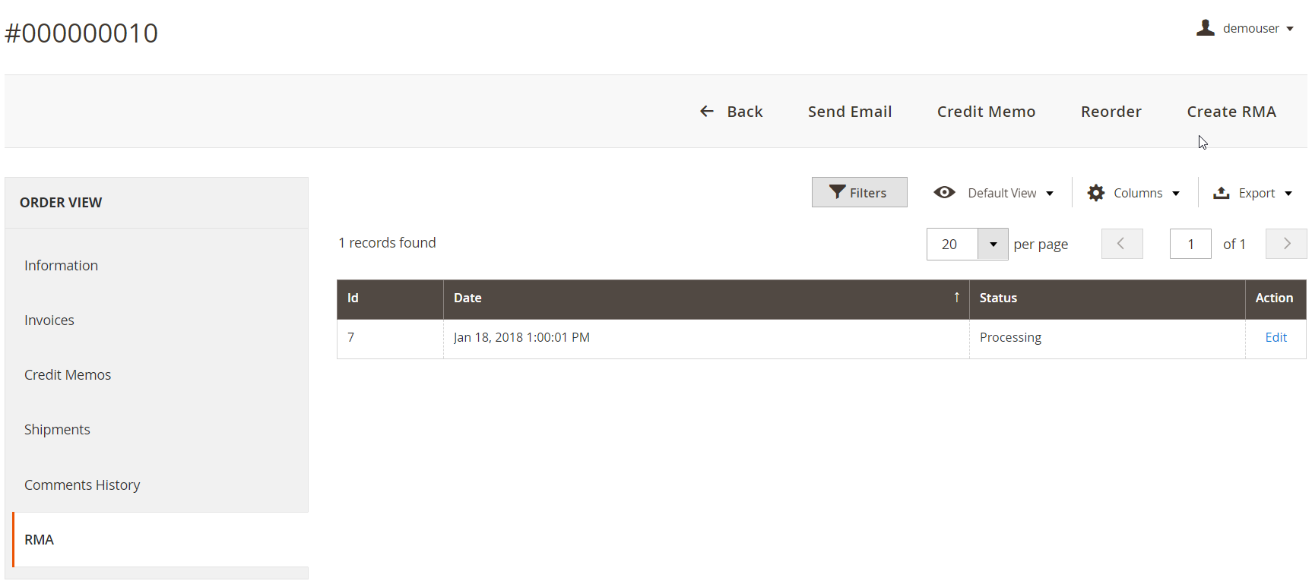Click the Back arrow icon
Screen dimensions: 1312x584
707,112
